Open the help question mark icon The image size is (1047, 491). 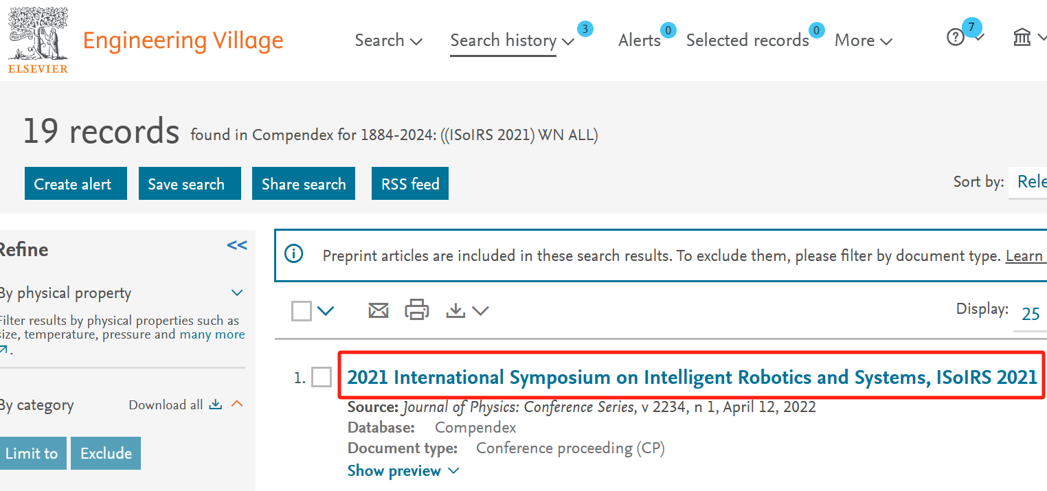point(956,38)
